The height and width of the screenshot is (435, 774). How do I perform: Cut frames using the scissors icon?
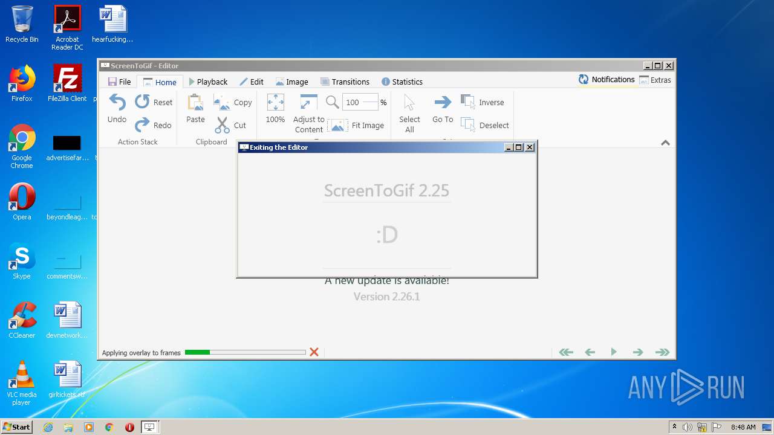pyautogui.click(x=222, y=125)
